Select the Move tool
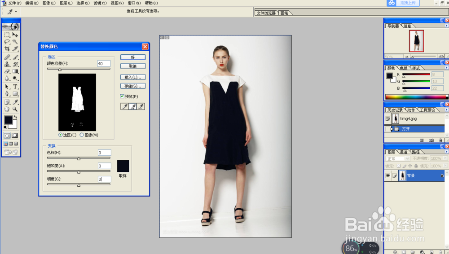Image resolution: width=449 pixels, height=254 pixels. [15, 35]
